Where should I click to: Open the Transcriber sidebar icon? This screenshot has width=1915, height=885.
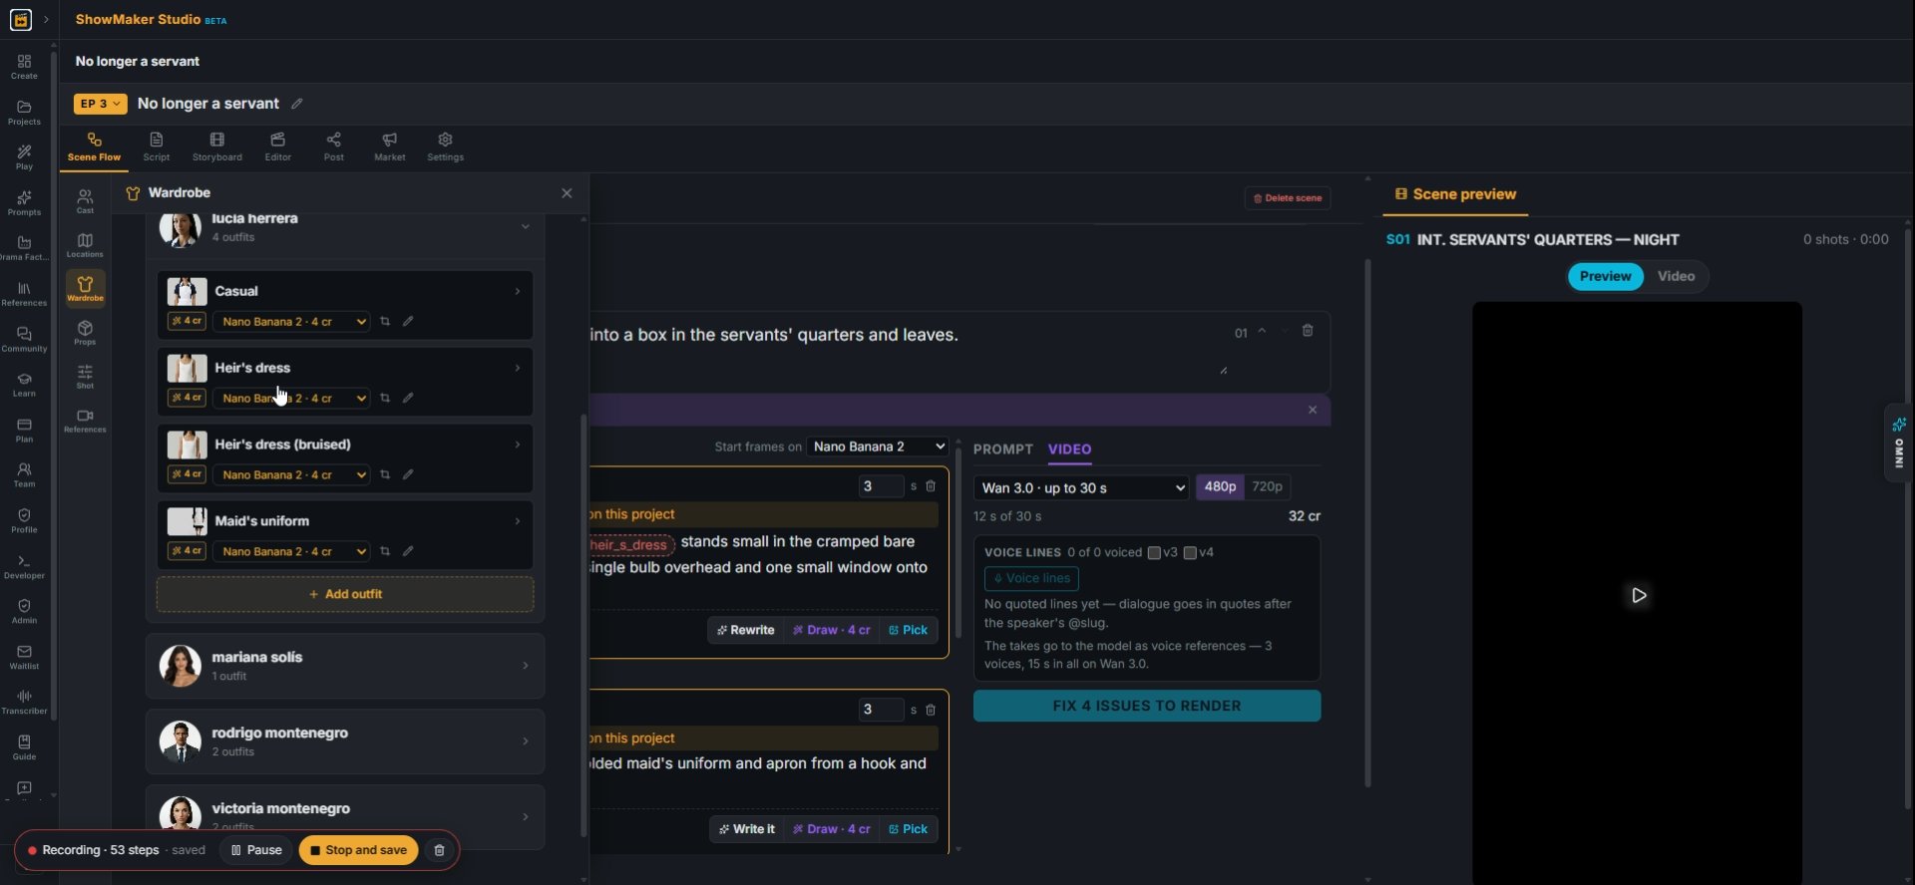pos(24,702)
